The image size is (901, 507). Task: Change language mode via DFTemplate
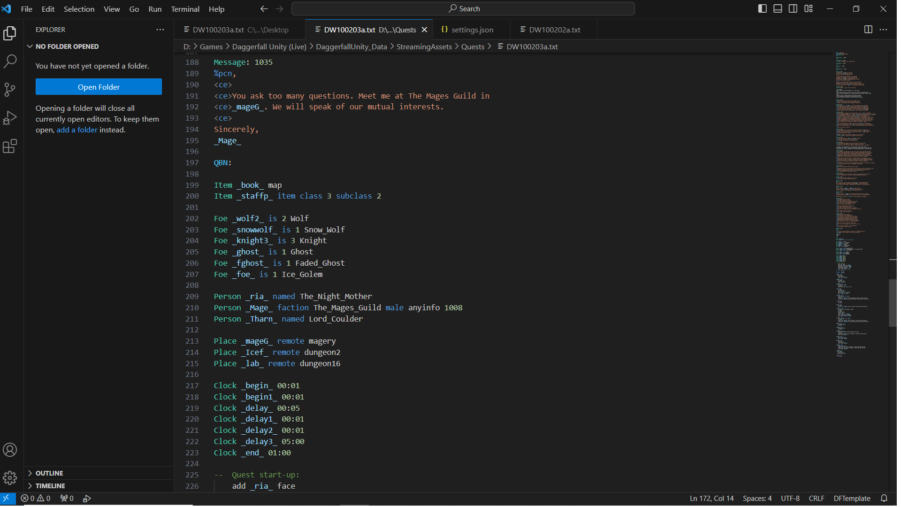coord(852,499)
